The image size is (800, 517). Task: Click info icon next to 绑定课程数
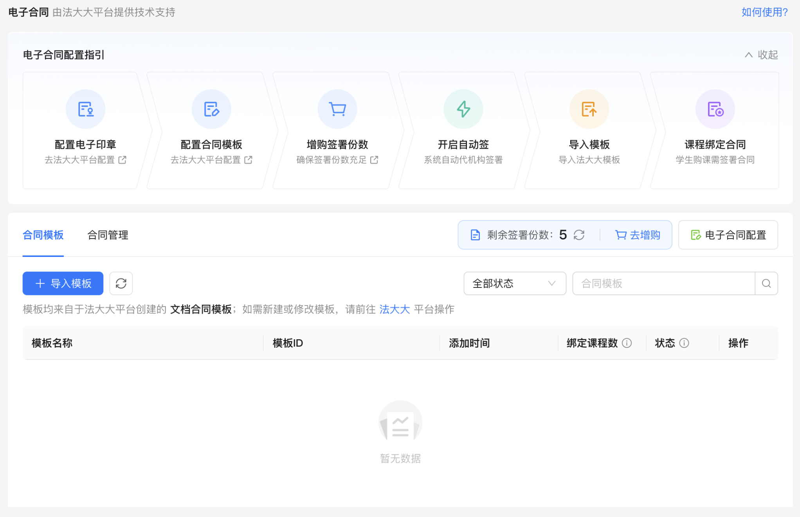pyautogui.click(x=627, y=343)
